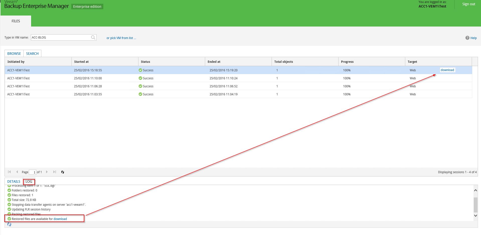Go to next page of sessions

[x=47, y=172]
